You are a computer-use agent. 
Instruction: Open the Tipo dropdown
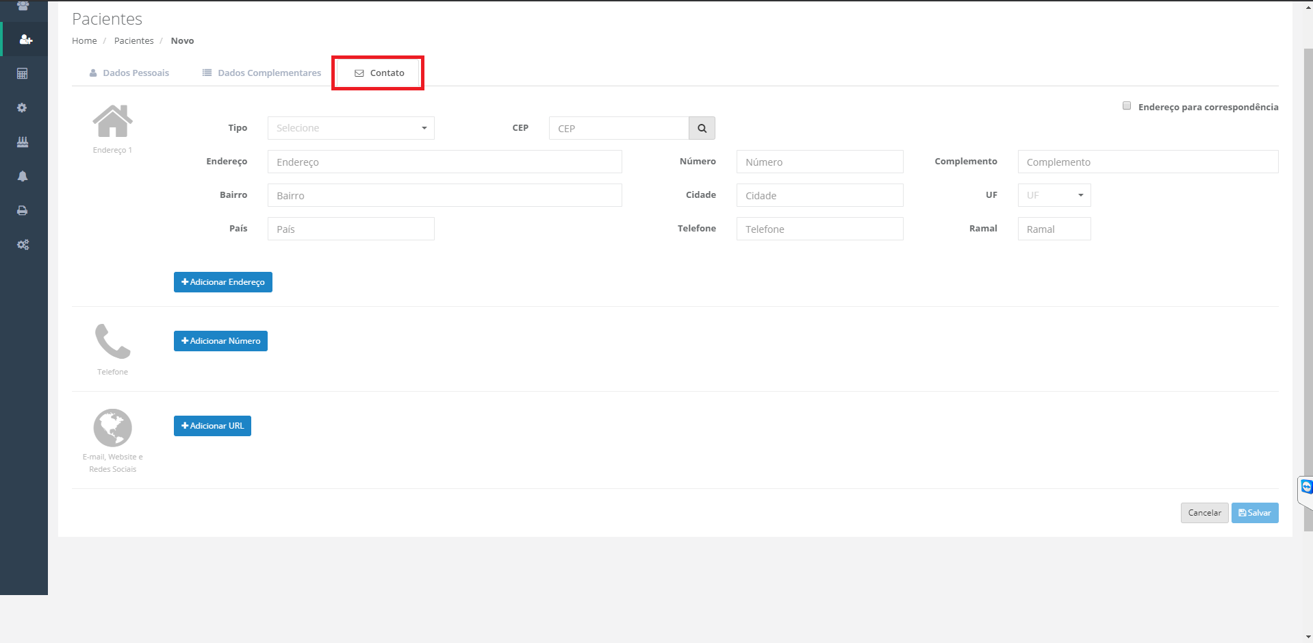coord(350,128)
